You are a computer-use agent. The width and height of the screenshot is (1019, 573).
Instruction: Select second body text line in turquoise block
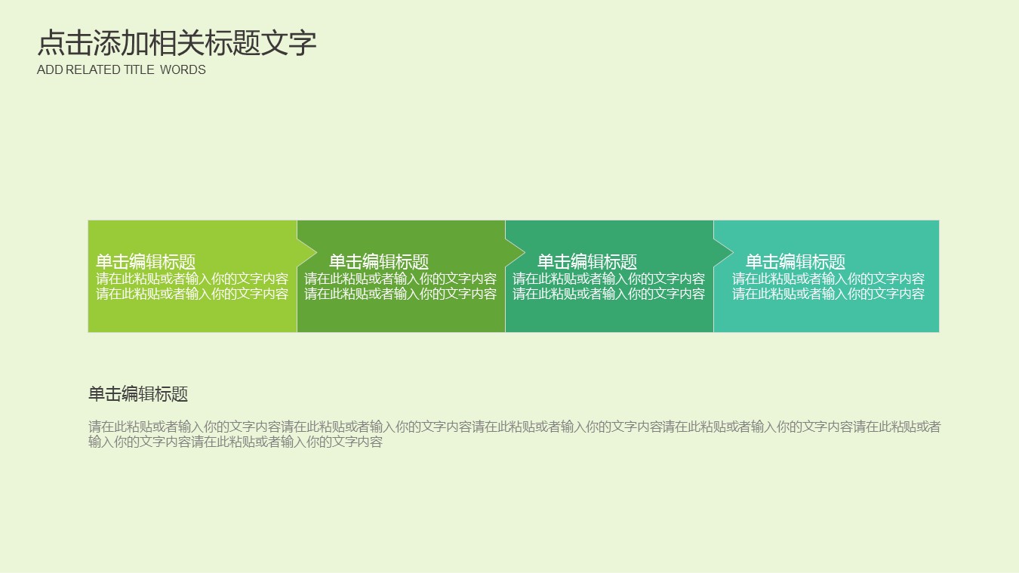tap(828, 294)
